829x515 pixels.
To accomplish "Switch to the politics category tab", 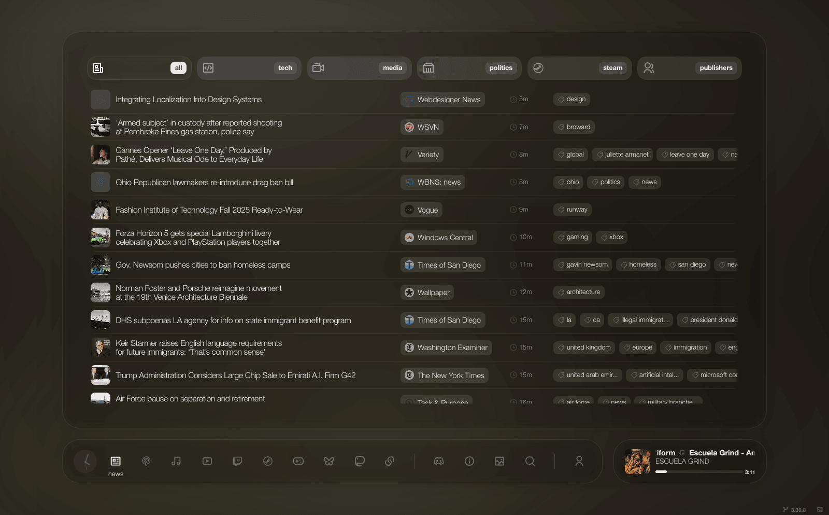I will [x=469, y=68].
